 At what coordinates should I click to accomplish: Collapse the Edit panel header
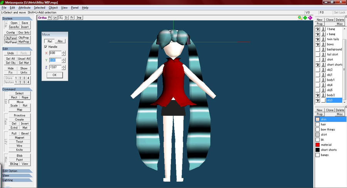[17, 49]
